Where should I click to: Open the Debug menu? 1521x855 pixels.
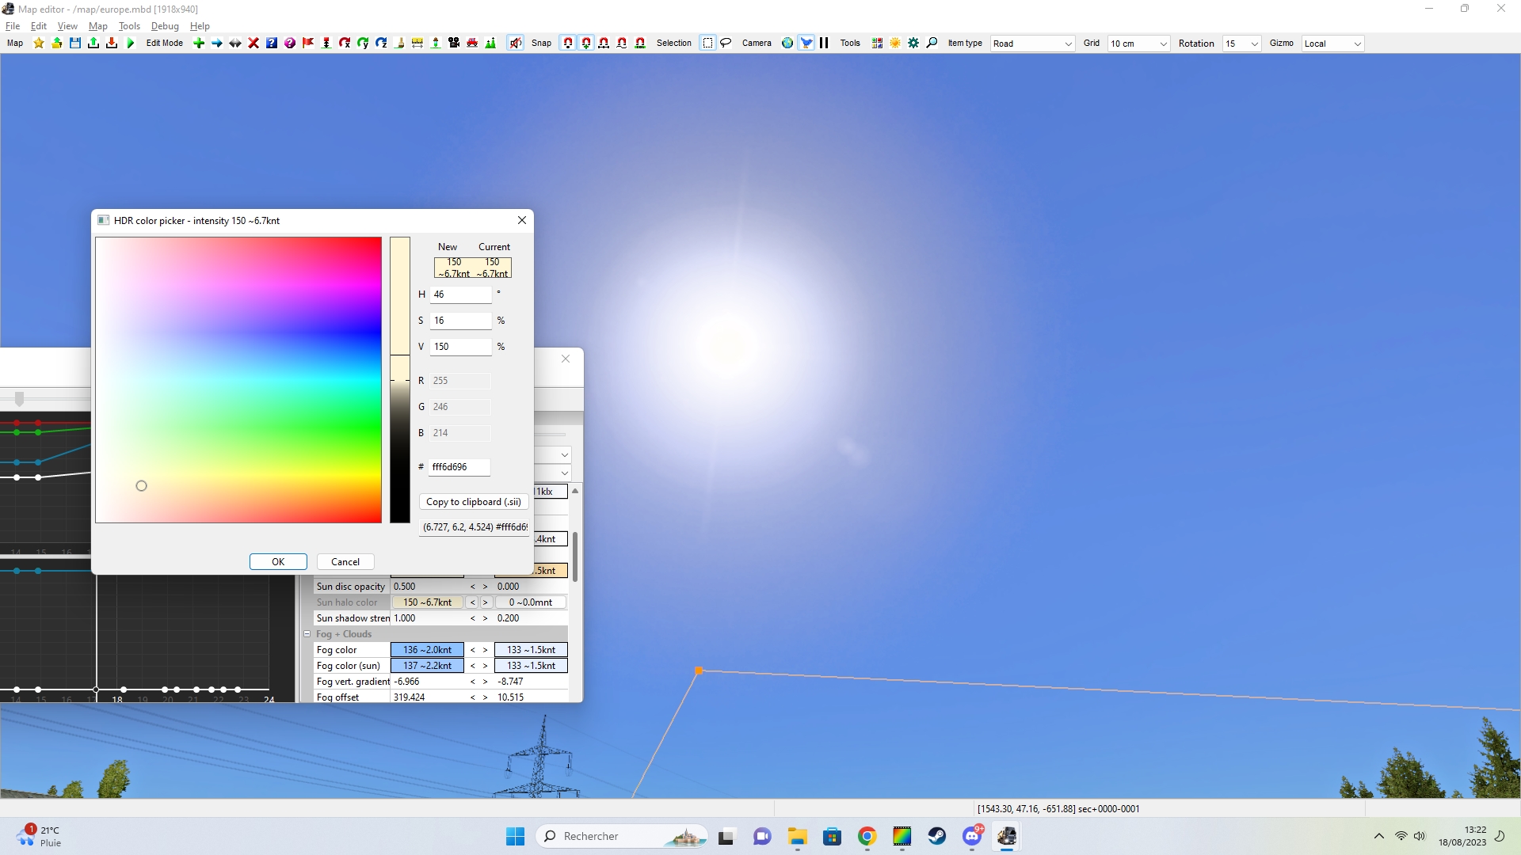[x=165, y=26]
